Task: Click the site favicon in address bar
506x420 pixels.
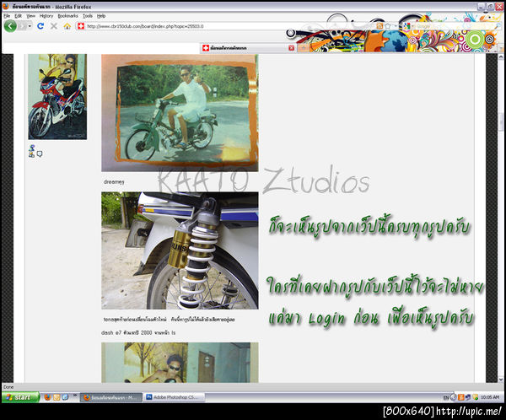Action: coord(81,26)
